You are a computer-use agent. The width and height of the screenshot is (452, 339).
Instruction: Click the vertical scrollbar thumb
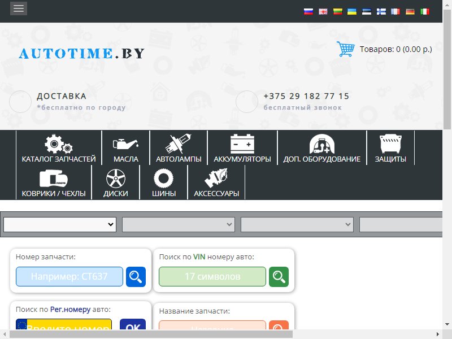[447, 70]
